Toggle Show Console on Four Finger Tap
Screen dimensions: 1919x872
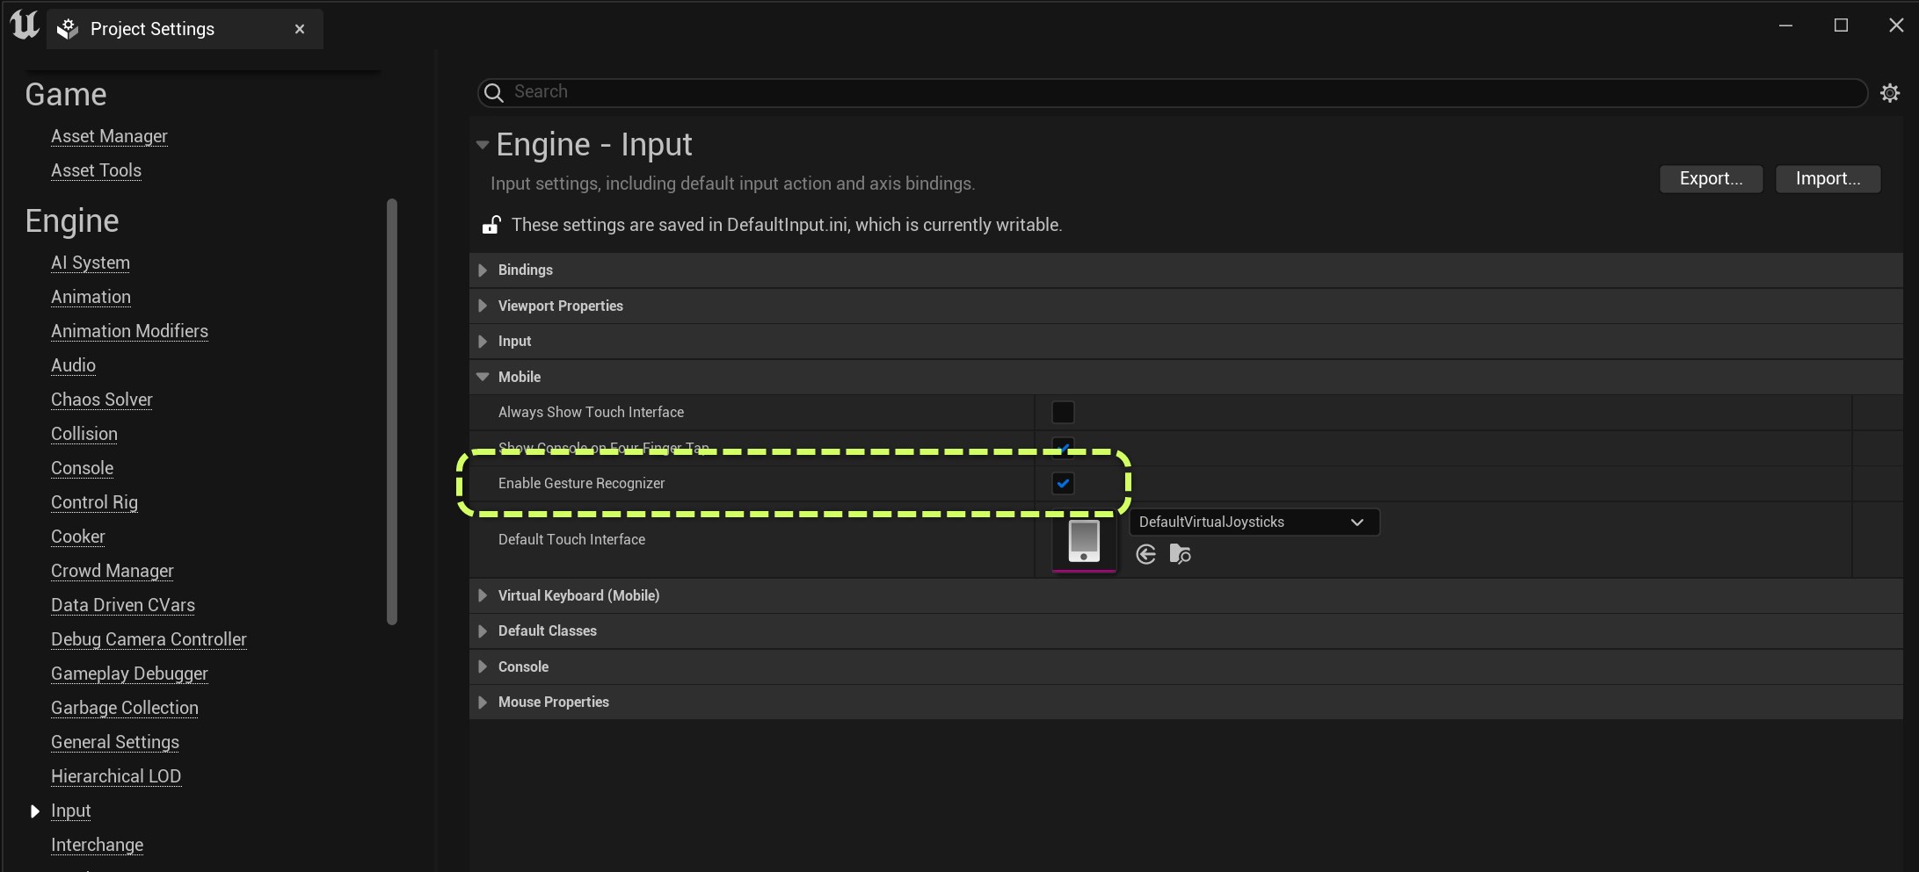pyautogui.click(x=1063, y=446)
